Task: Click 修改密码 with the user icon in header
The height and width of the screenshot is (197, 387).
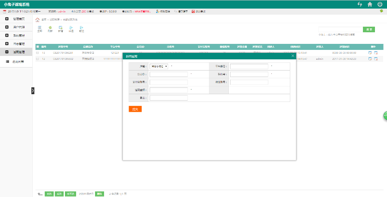Action: (x=163, y=11)
